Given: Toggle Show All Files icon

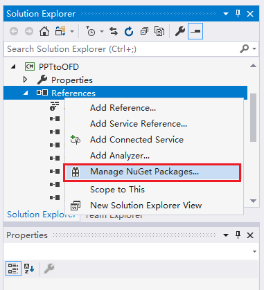Looking at the screenshot, I should click(159, 31).
